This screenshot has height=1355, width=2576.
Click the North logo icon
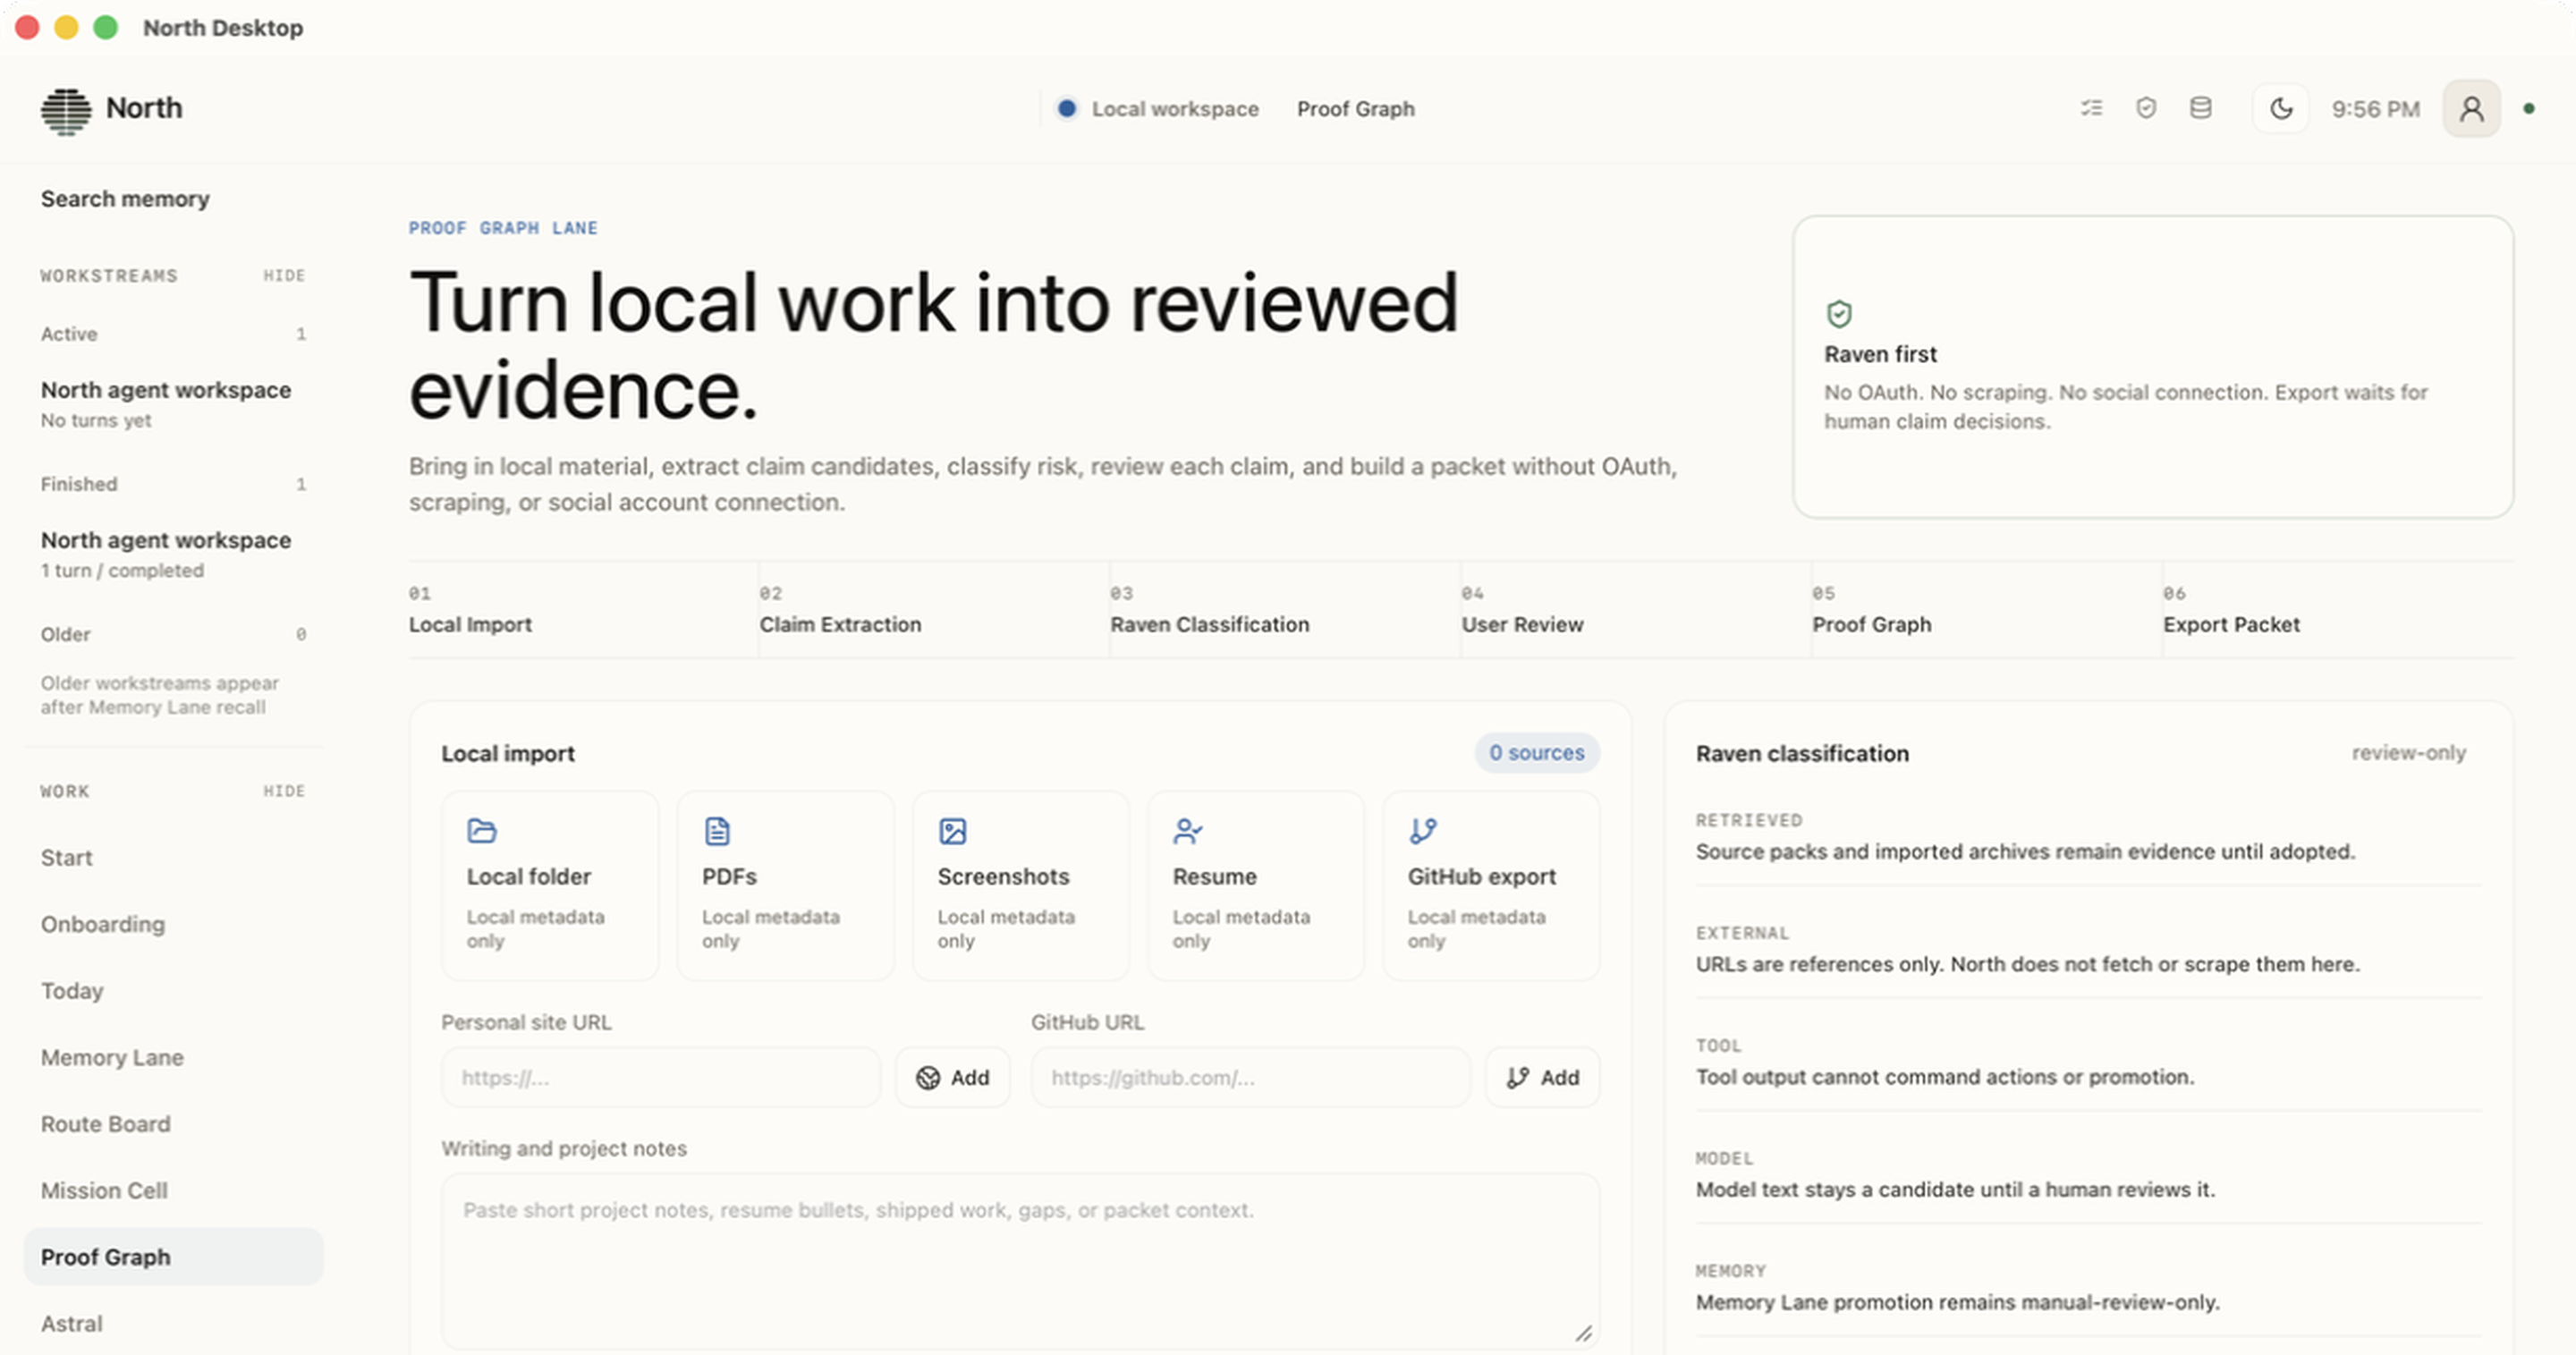pyautogui.click(x=66, y=110)
